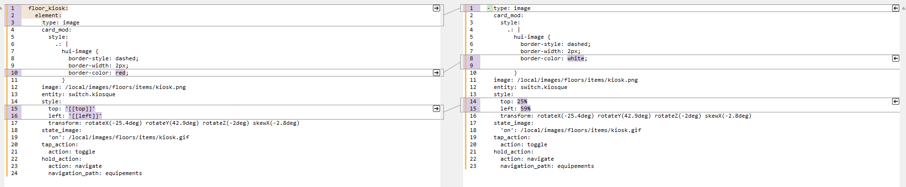Click 'entity: switch.kiosque' in left pane

click(x=79, y=94)
